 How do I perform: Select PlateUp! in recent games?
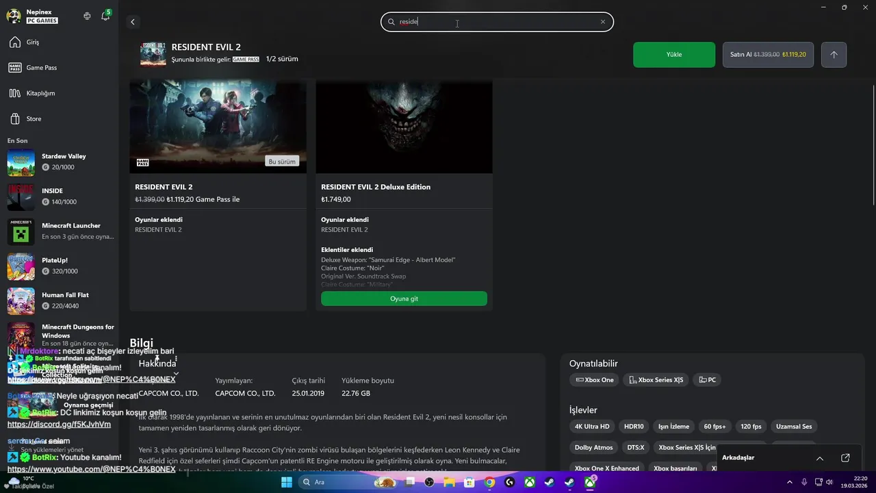coord(60,266)
